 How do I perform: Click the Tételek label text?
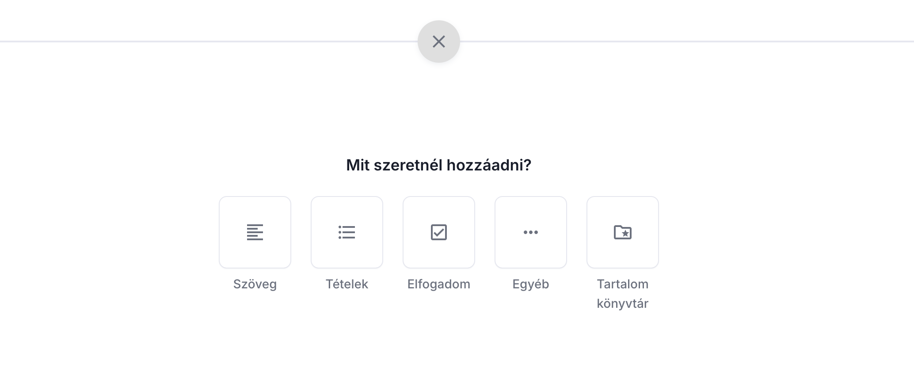coord(347,284)
